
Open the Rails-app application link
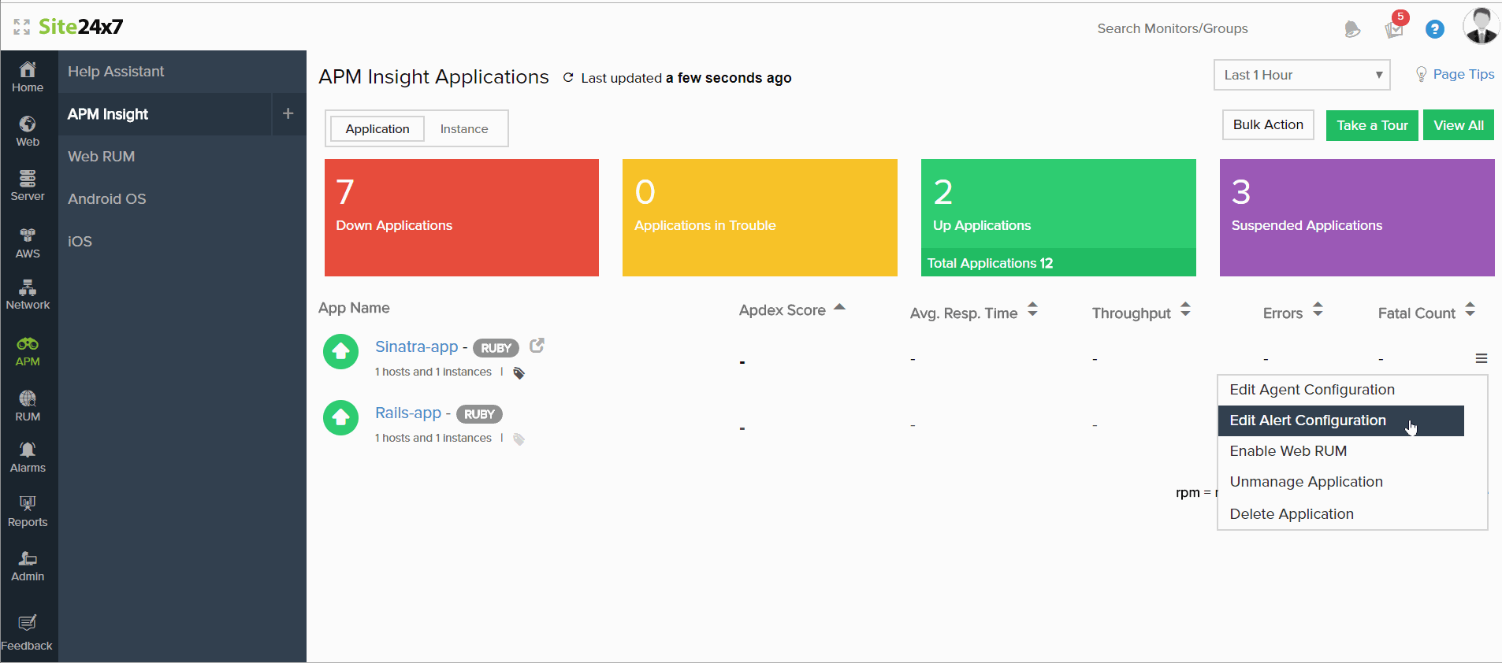coord(408,413)
